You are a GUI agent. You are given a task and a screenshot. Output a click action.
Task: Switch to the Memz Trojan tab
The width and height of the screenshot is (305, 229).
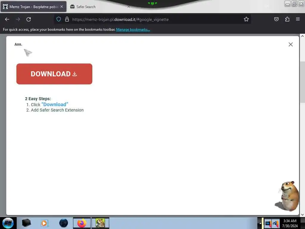click(x=33, y=7)
